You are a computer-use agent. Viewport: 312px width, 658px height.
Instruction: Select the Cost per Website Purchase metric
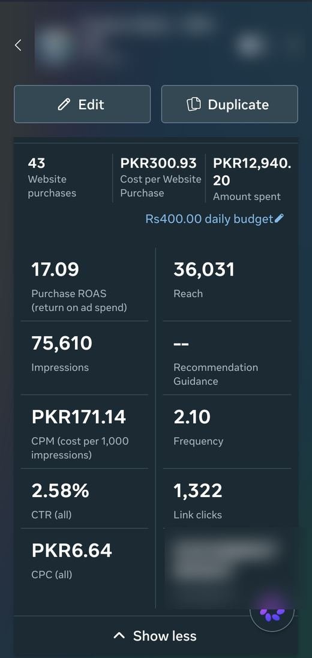click(160, 178)
